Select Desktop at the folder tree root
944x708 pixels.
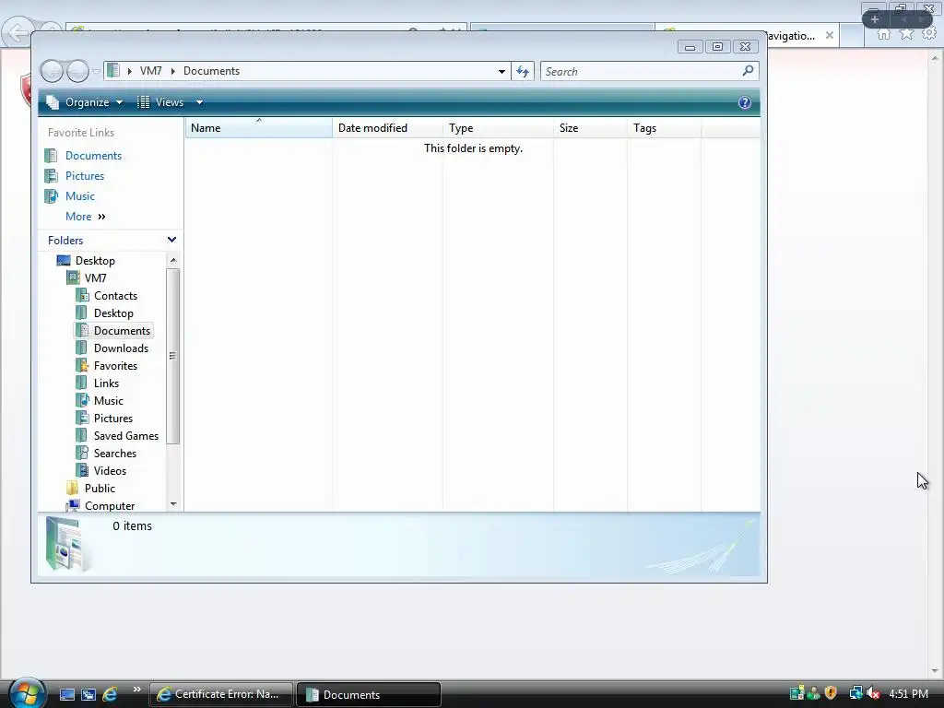tap(95, 261)
